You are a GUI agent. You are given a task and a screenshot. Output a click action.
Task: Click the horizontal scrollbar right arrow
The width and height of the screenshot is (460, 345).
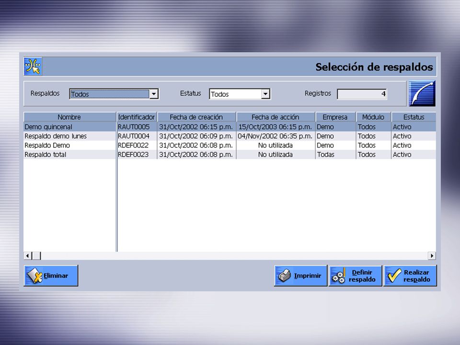click(x=432, y=256)
